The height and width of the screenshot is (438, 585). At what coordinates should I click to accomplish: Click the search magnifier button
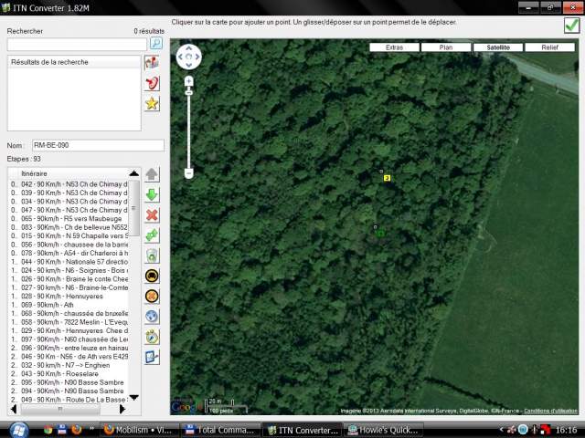pyautogui.click(x=156, y=43)
